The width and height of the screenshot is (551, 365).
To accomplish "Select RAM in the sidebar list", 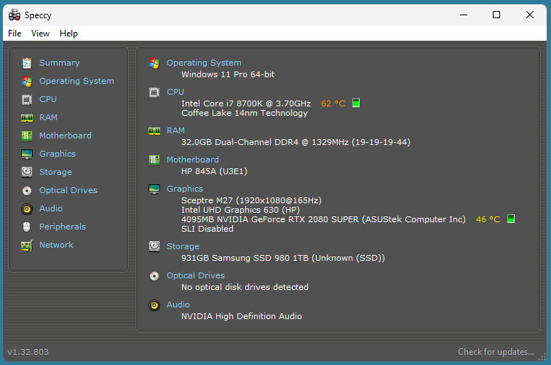I will (48, 117).
